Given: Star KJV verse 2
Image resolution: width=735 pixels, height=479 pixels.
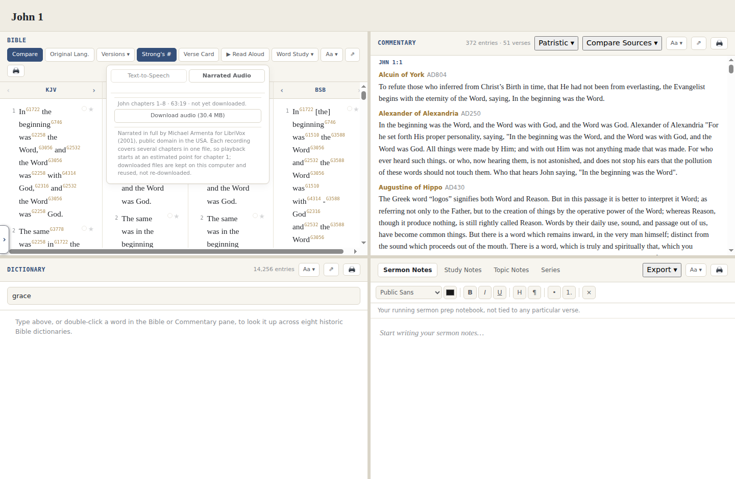Looking at the screenshot, I should [x=91, y=229].
